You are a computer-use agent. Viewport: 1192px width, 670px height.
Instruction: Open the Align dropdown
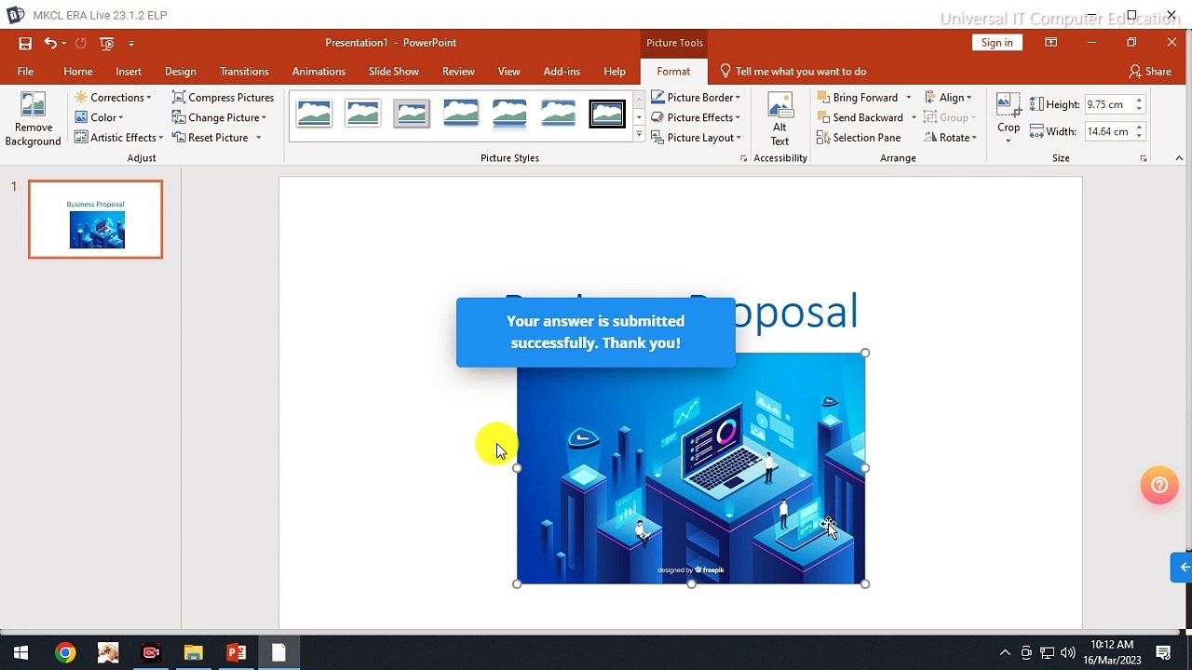pos(948,97)
